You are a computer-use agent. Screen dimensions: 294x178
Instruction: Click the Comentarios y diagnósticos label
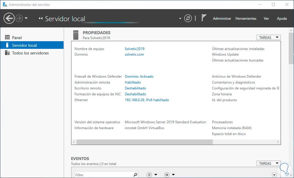(x=233, y=82)
